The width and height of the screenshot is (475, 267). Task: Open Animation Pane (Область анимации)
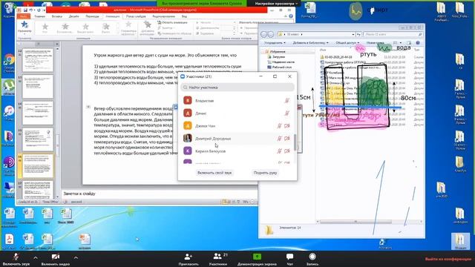tap(173, 22)
